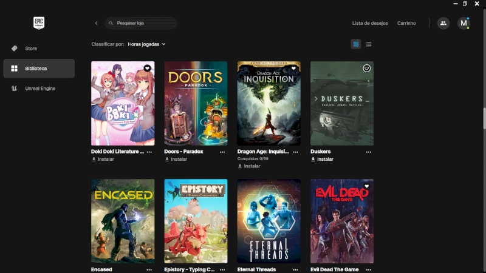This screenshot has width=486, height=273.
Task: Install Doors - Paradox
Action: pos(176,159)
